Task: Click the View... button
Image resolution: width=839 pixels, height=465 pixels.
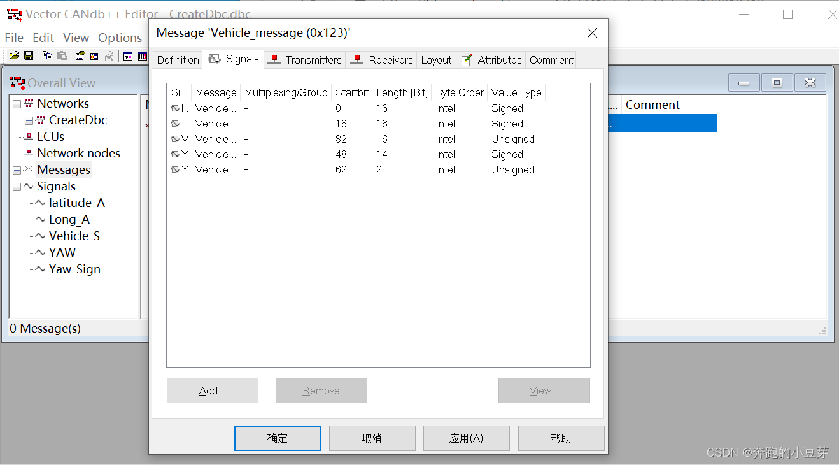Action: coord(544,390)
